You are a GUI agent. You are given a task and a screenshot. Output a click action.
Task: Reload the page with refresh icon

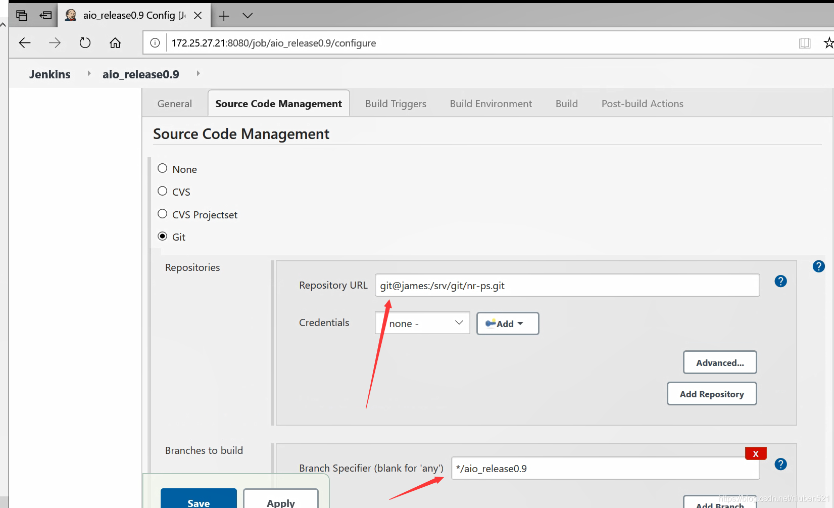point(85,43)
